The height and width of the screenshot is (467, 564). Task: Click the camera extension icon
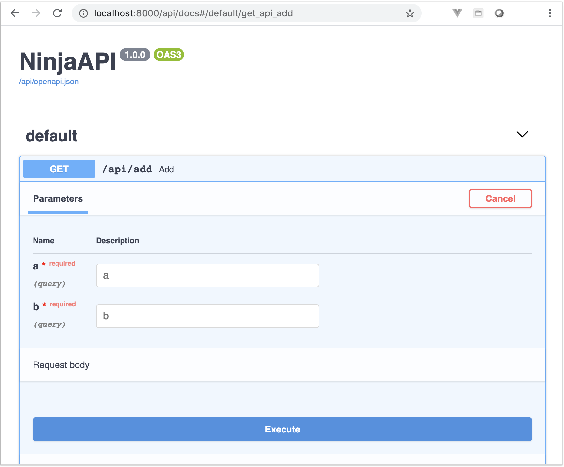478,13
